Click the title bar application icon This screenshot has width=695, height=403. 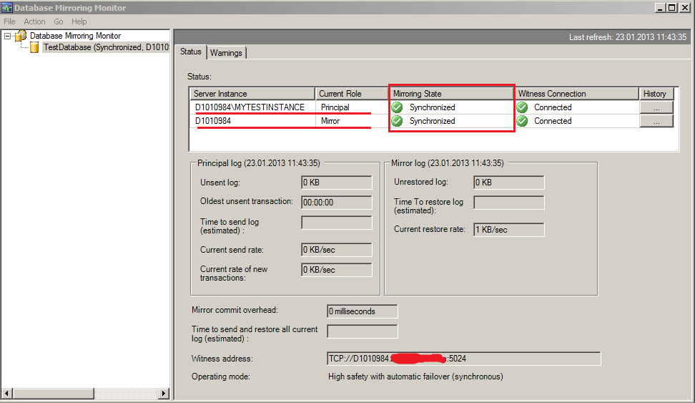(8, 8)
